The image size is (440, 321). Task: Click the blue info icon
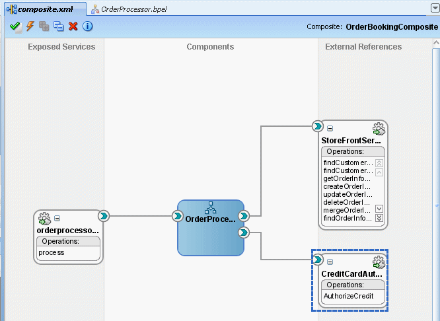click(88, 26)
